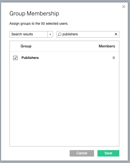Click the Group Membership dialog title
The height and width of the screenshot is (163, 130).
point(34,13)
